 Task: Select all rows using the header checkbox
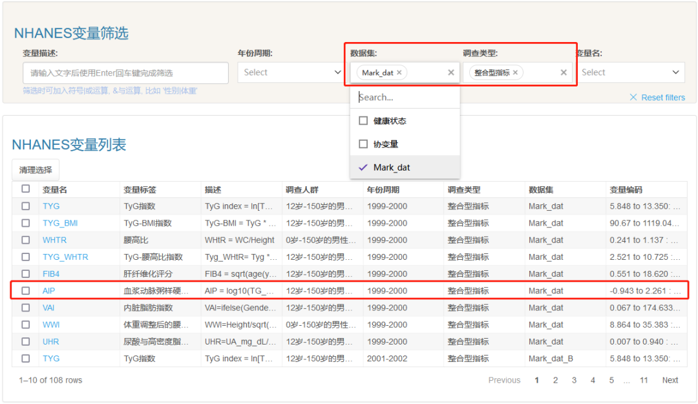(x=25, y=188)
